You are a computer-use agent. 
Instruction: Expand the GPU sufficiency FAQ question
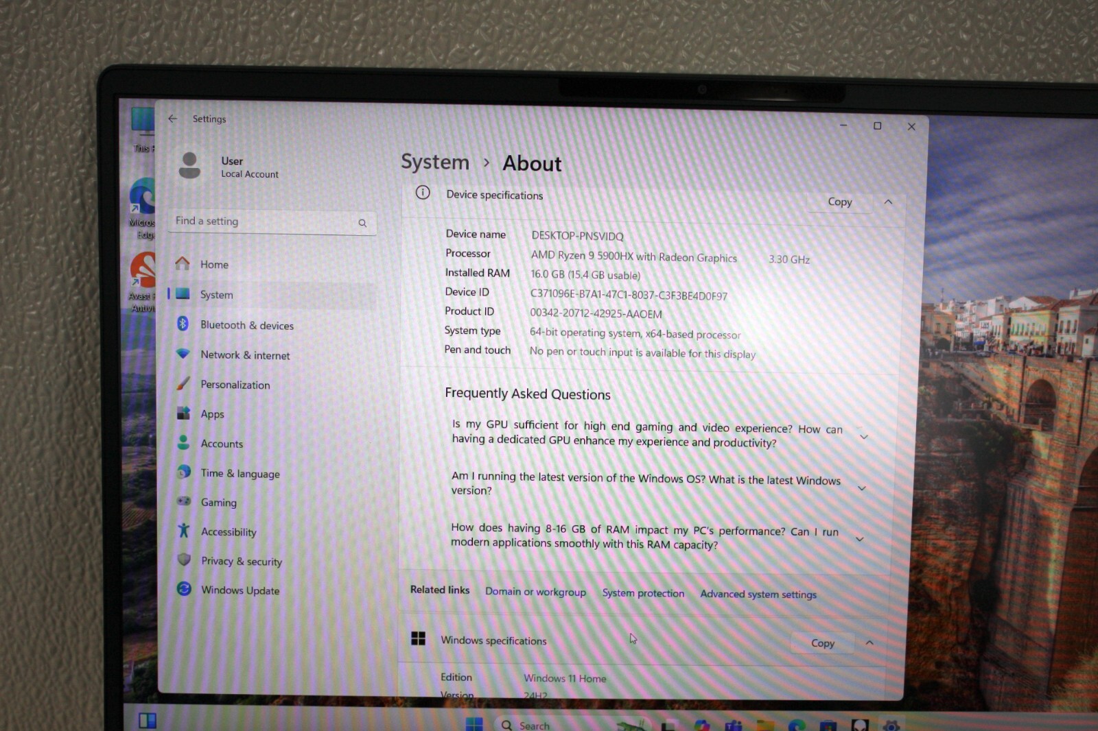click(864, 437)
